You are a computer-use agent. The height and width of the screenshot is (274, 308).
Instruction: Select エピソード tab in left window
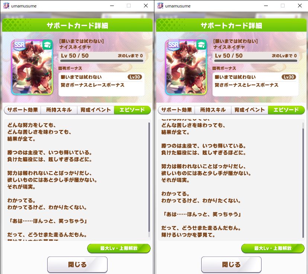click(x=132, y=110)
